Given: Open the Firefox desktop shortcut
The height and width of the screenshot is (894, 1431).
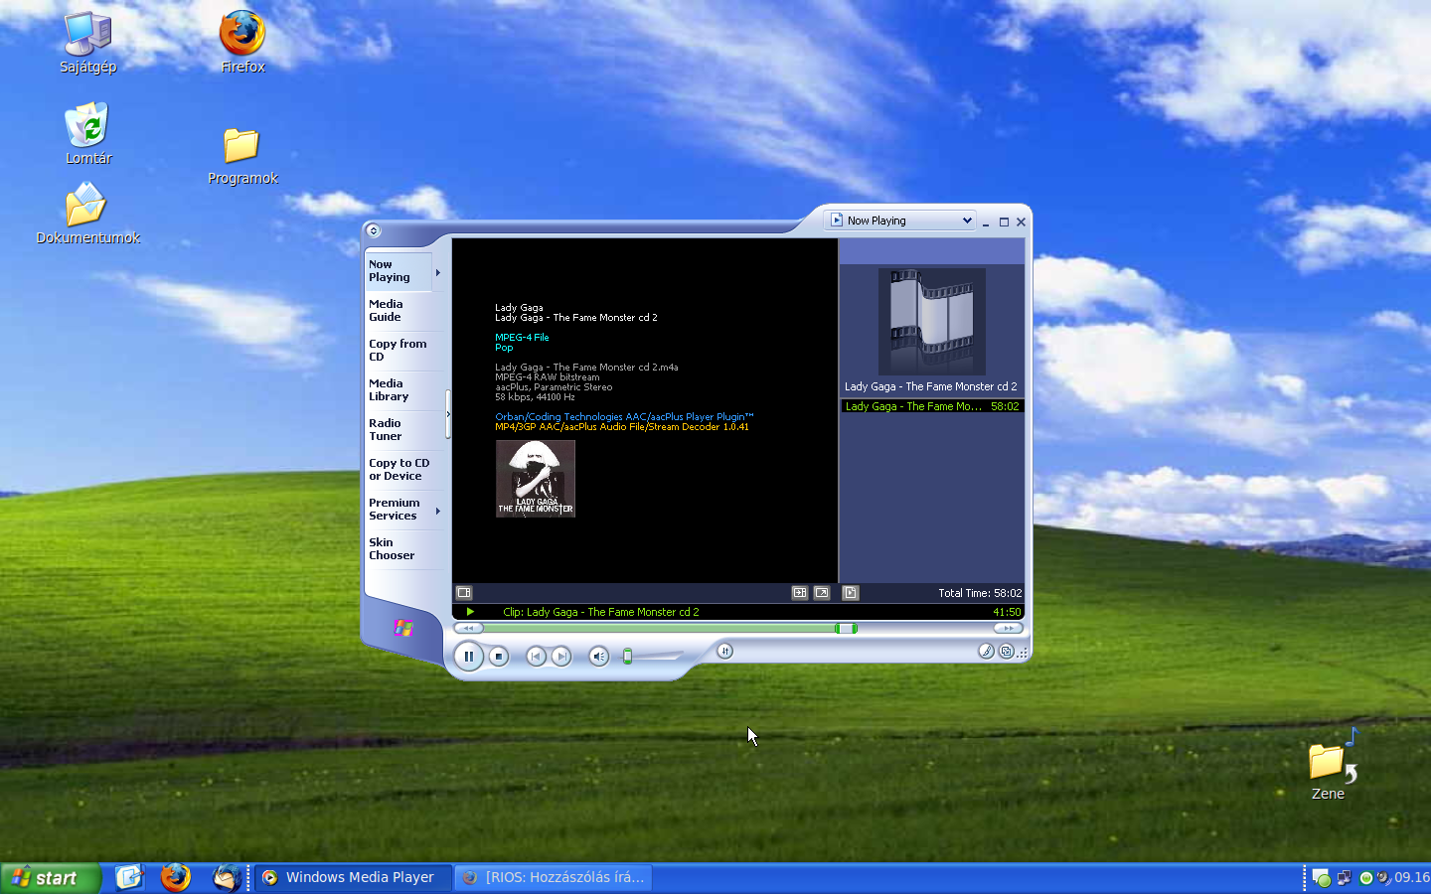Looking at the screenshot, I should pos(242,44).
